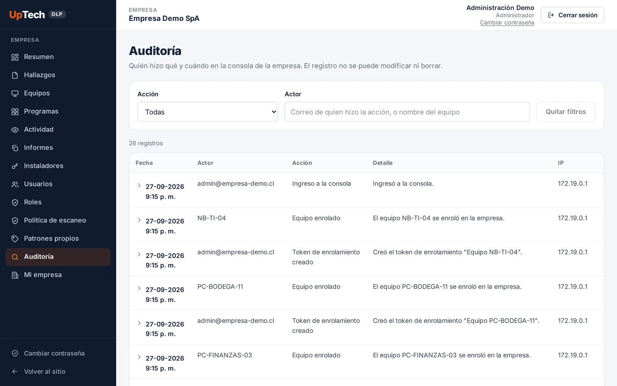Follow the header Cambiar contraseña link
The width and height of the screenshot is (617, 386).
[507, 22]
